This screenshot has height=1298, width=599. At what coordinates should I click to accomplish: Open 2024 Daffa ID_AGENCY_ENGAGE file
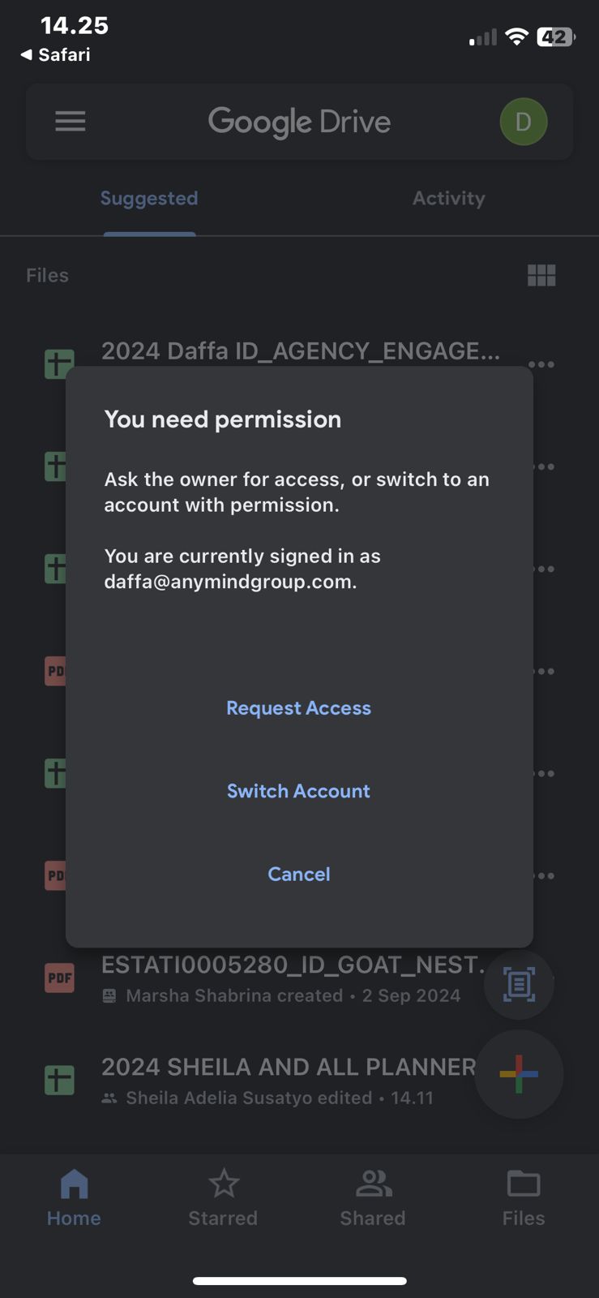(x=300, y=351)
